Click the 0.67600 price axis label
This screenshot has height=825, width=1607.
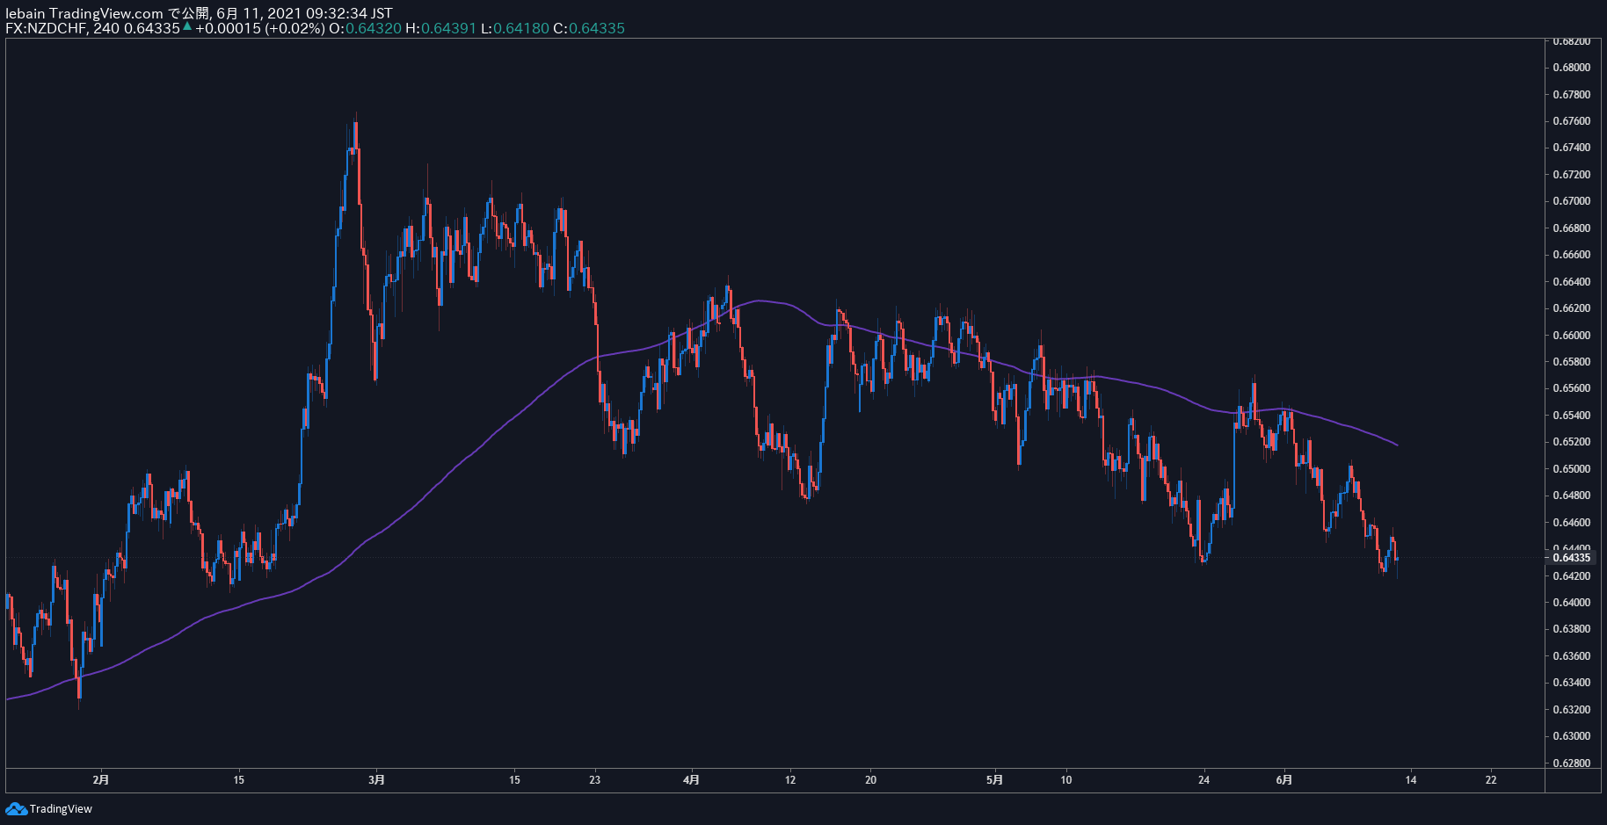coord(1571,121)
